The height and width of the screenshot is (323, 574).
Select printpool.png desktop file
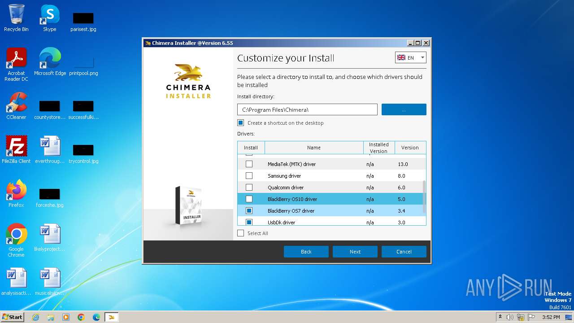coord(83,65)
